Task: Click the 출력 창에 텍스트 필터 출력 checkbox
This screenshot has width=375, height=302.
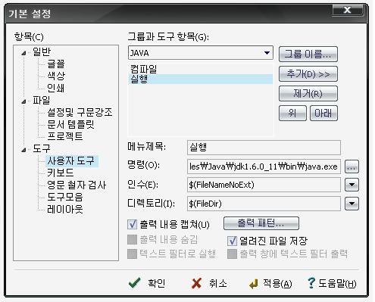Action: (x=232, y=254)
